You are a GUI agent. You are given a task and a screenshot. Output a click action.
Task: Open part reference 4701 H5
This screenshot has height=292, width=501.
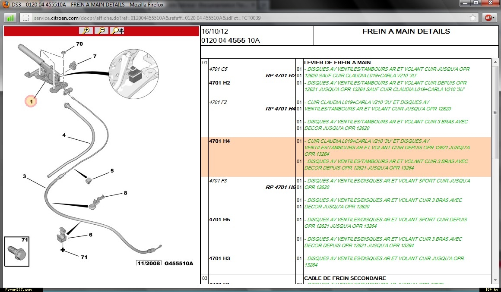[x=219, y=220]
